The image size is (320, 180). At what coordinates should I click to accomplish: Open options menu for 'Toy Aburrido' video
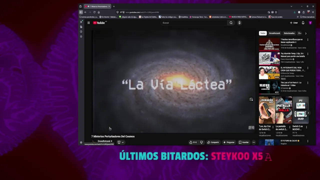pos(308,54)
